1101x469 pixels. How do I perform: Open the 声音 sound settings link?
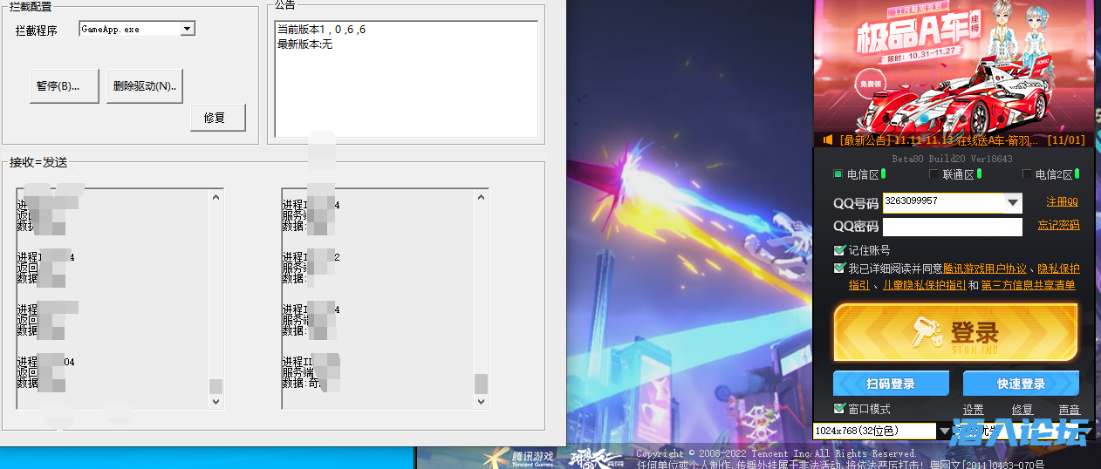pyautogui.click(x=1069, y=410)
